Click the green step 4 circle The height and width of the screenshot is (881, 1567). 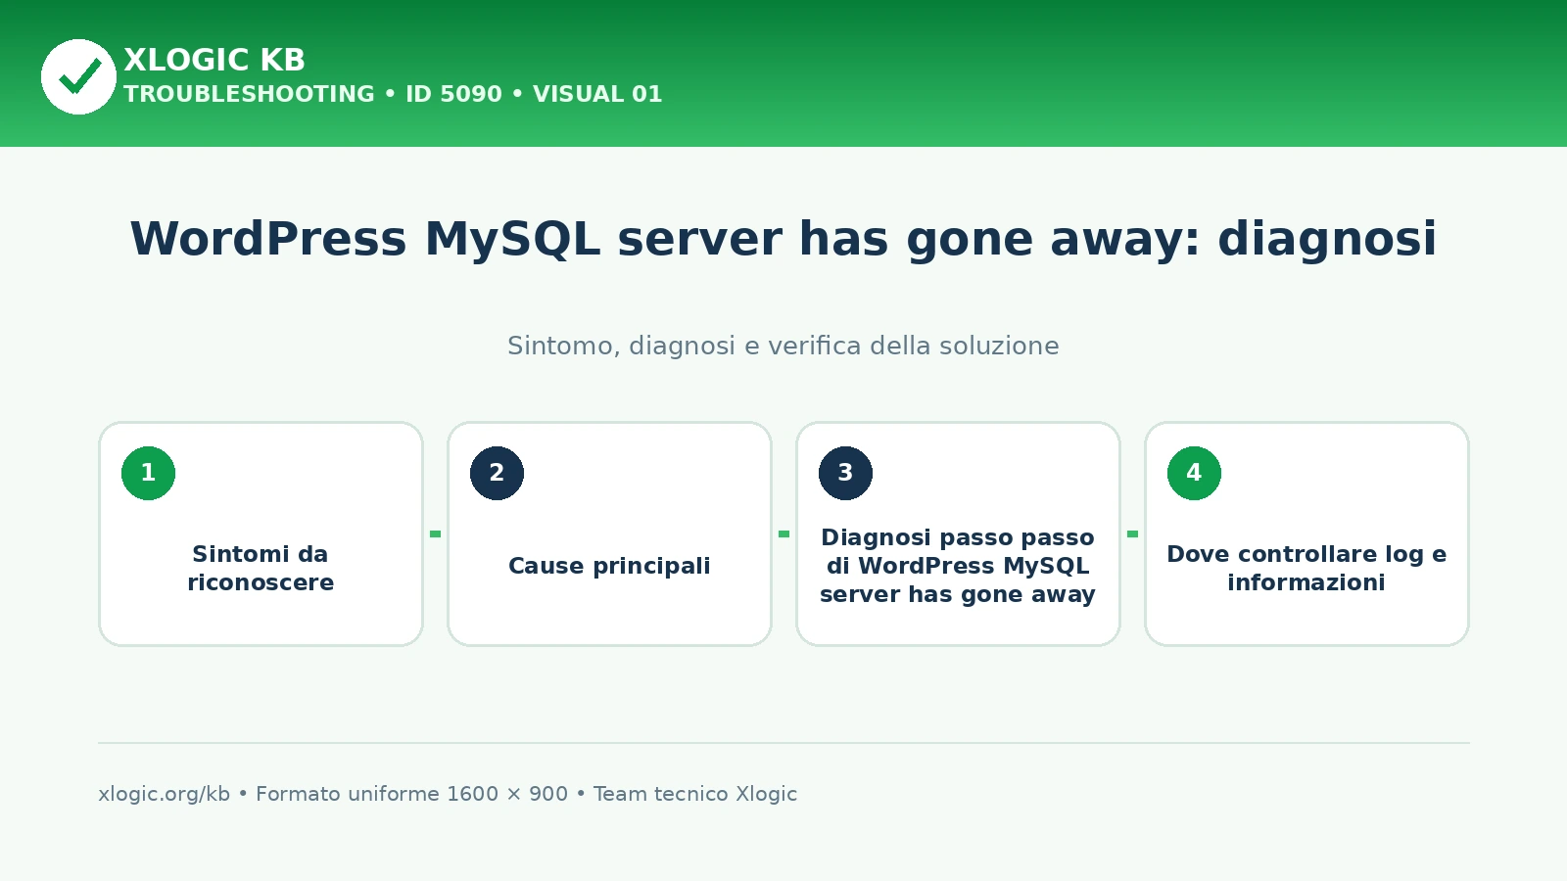pyautogui.click(x=1194, y=473)
